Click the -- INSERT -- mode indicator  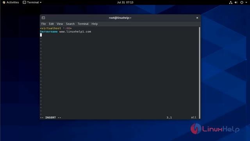pyautogui.click(x=50, y=117)
